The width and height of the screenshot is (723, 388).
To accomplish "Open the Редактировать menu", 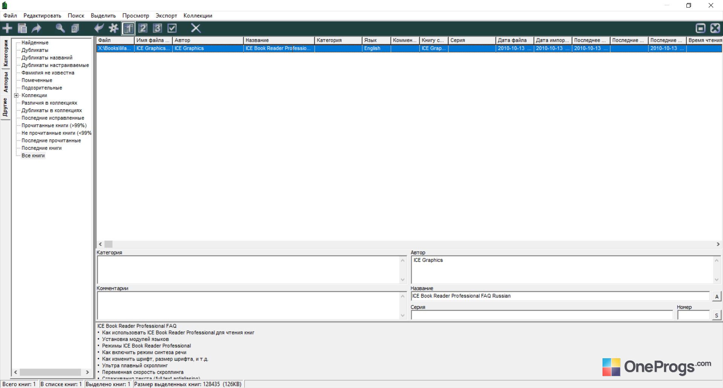I will coord(42,15).
